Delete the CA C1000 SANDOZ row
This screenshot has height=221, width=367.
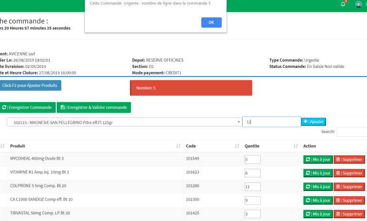point(349,200)
